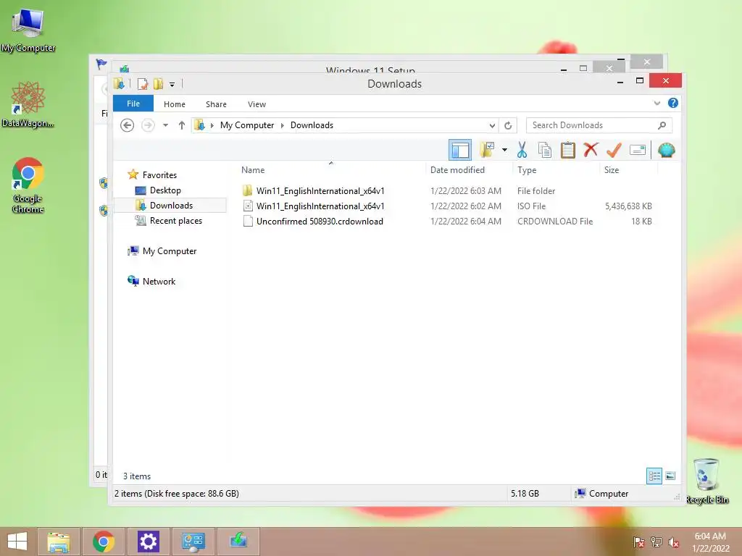Click the CRDOWNLOAD File type cell
Image resolution: width=742 pixels, height=556 pixels.
tap(554, 222)
